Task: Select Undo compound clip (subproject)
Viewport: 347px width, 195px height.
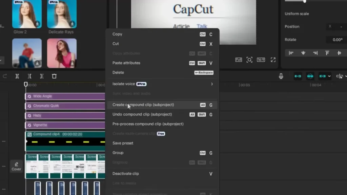Action: [x=163, y=114]
